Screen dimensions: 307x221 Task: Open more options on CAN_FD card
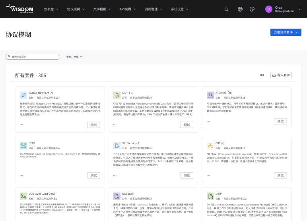pyautogui.click(x=115, y=125)
